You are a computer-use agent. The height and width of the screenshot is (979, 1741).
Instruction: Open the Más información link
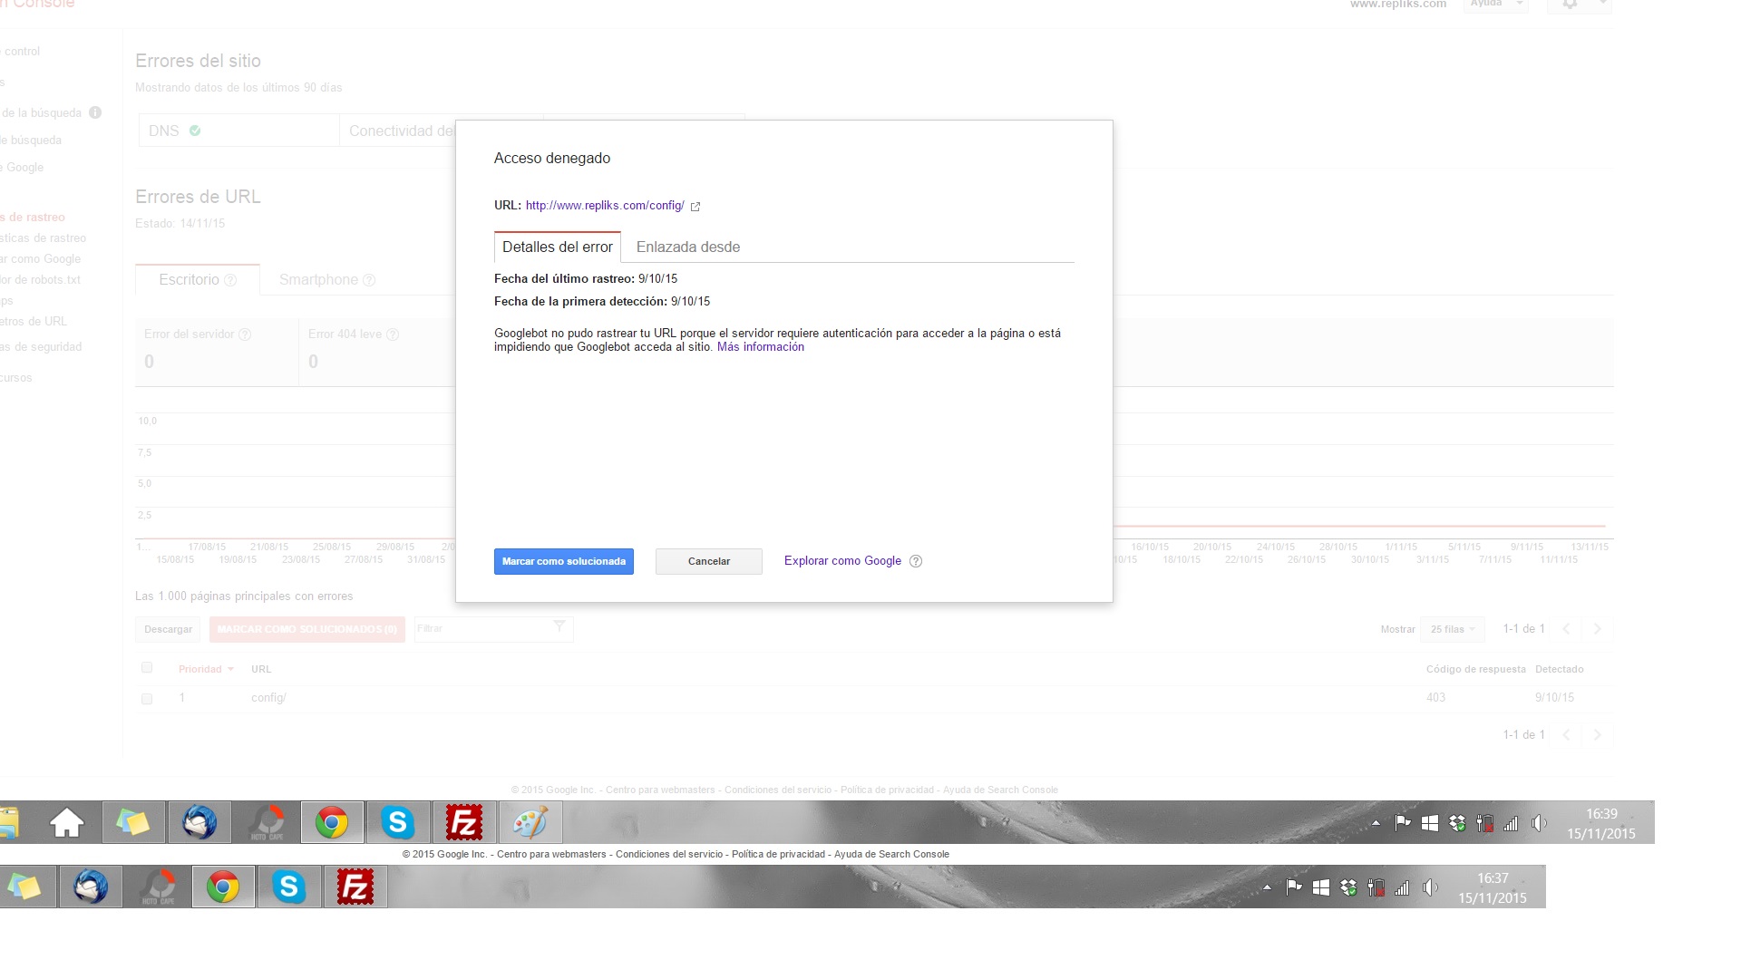point(760,347)
